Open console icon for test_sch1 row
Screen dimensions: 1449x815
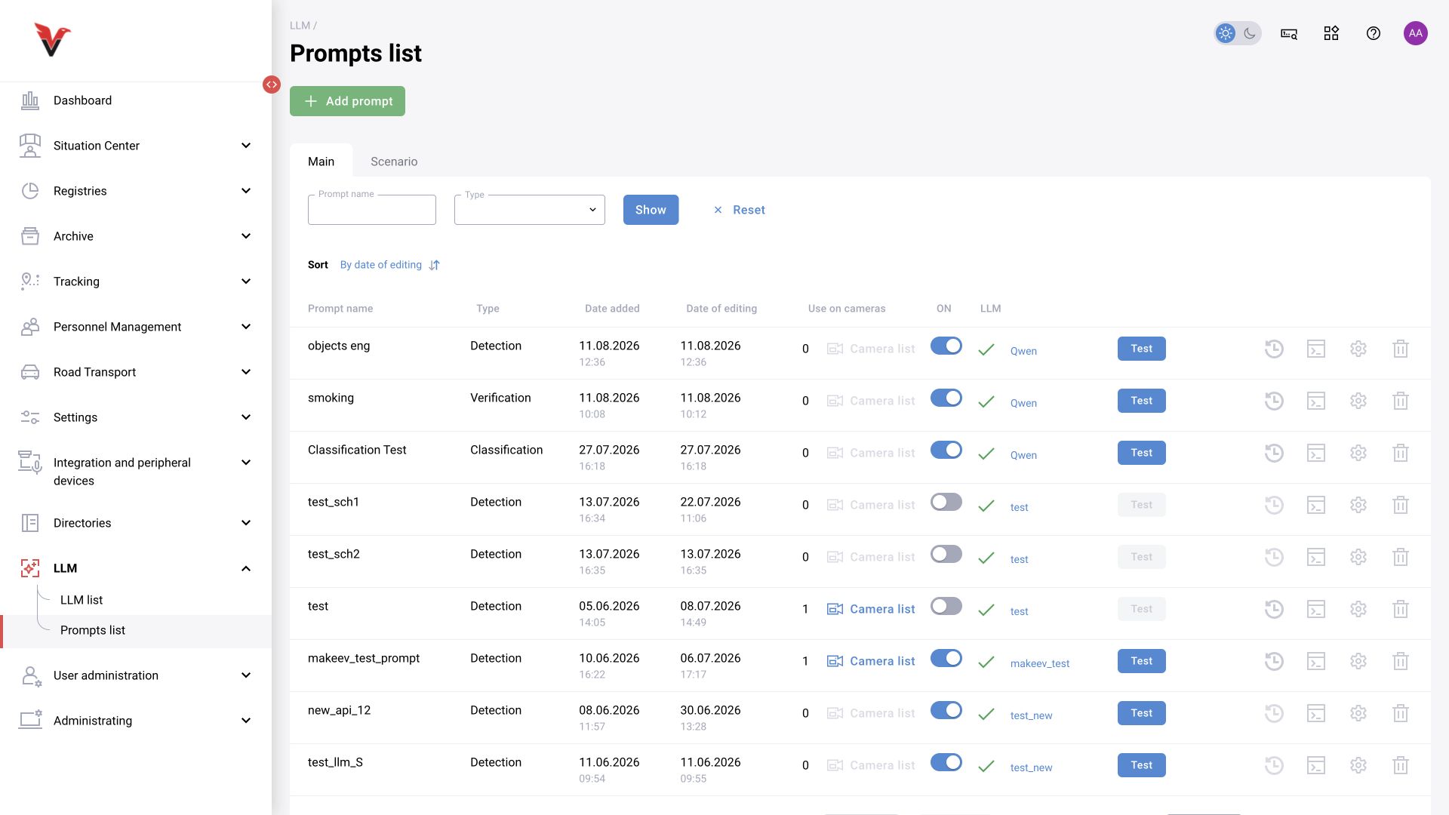pyautogui.click(x=1316, y=505)
